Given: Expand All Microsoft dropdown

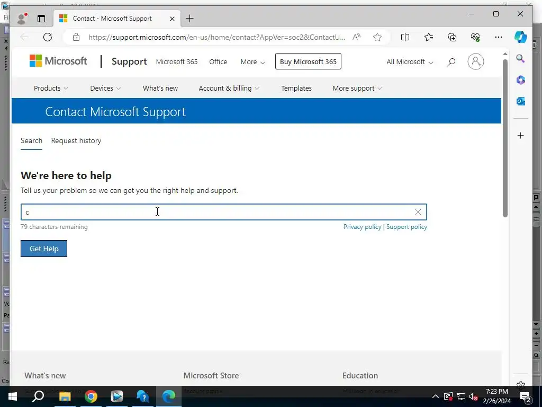Looking at the screenshot, I should click(410, 61).
